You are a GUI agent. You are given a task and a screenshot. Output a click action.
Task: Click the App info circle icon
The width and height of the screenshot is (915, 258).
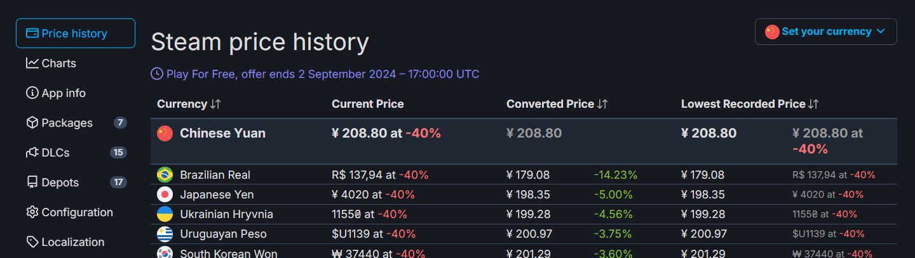pyautogui.click(x=32, y=93)
